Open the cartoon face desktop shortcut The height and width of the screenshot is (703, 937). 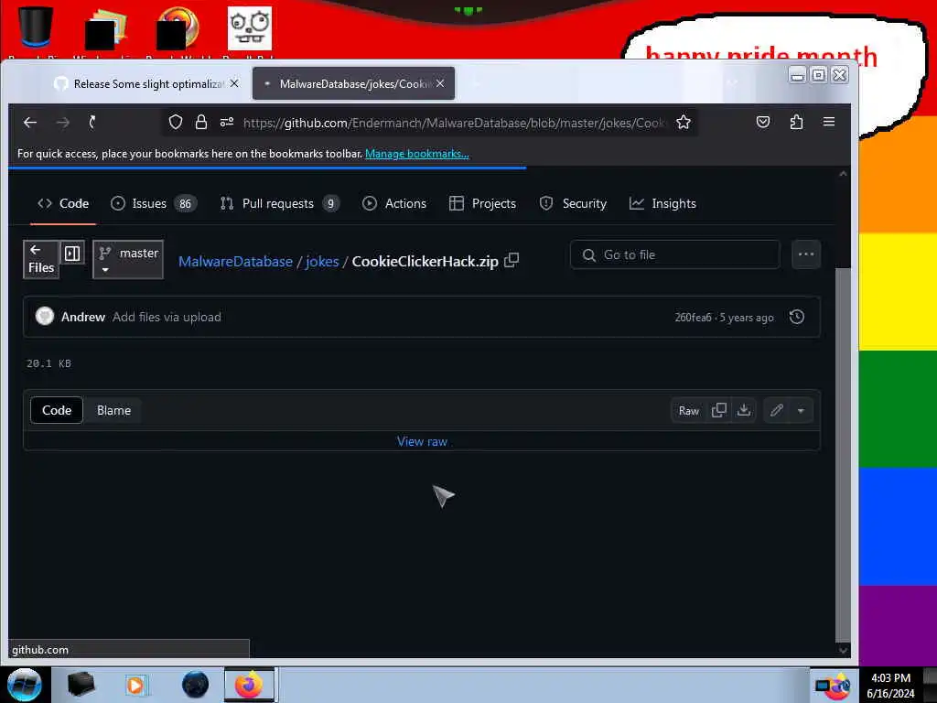click(250, 28)
